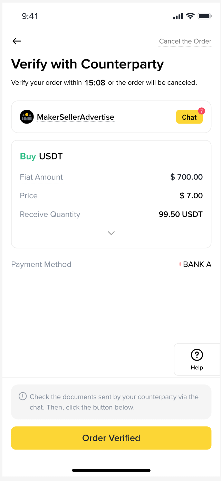
Task: Click the info icon in notice box
Action: point(22,396)
